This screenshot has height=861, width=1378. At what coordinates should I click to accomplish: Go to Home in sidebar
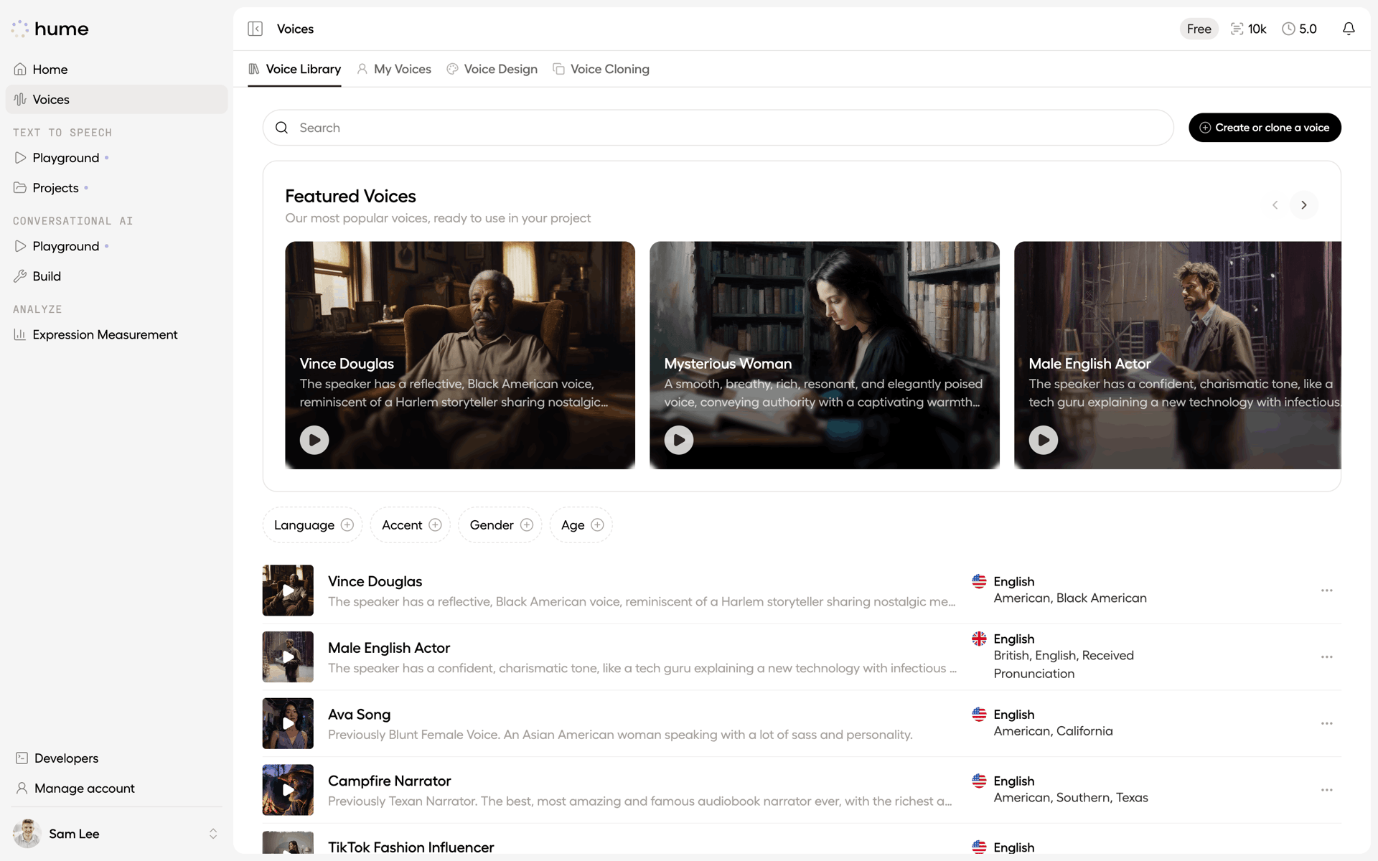(116, 70)
